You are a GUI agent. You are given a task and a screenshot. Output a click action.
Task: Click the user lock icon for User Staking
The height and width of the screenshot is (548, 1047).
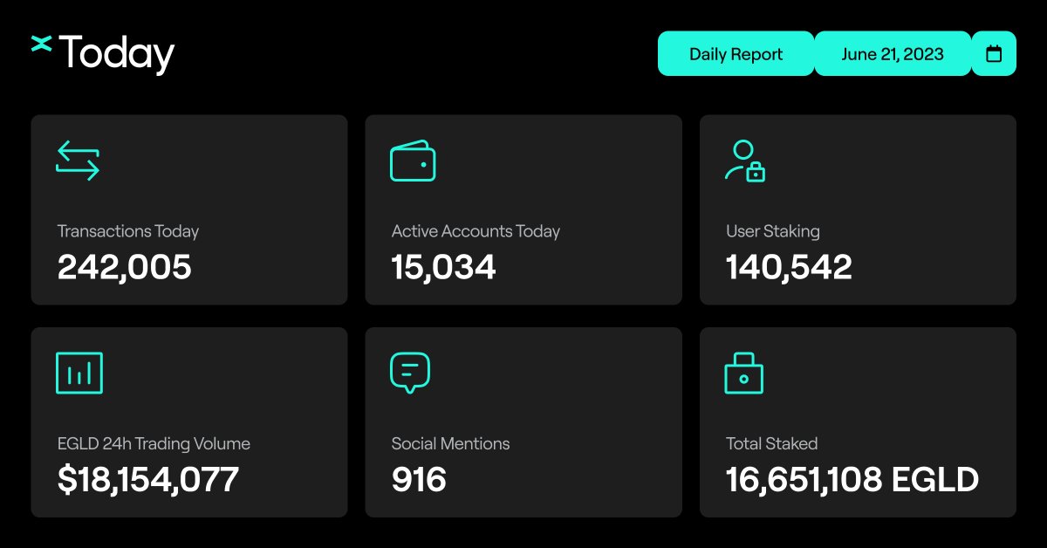pyautogui.click(x=745, y=161)
